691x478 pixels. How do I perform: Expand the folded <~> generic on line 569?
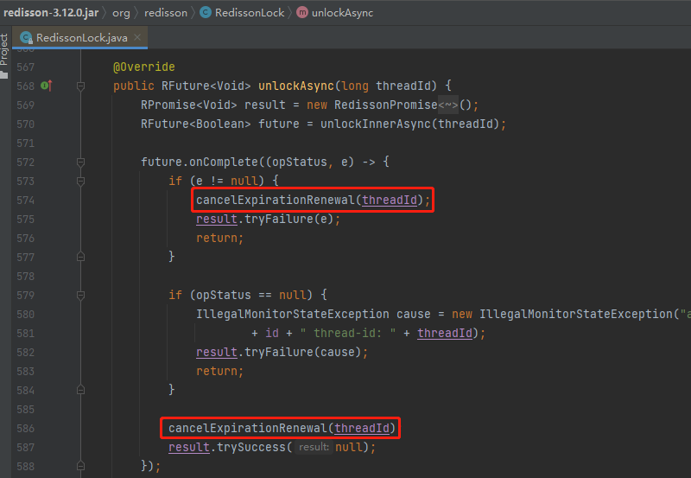click(x=448, y=105)
